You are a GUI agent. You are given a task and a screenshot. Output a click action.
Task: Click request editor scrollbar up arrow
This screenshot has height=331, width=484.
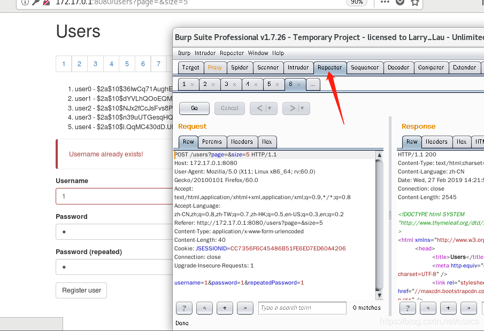pyautogui.click(x=379, y=155)
